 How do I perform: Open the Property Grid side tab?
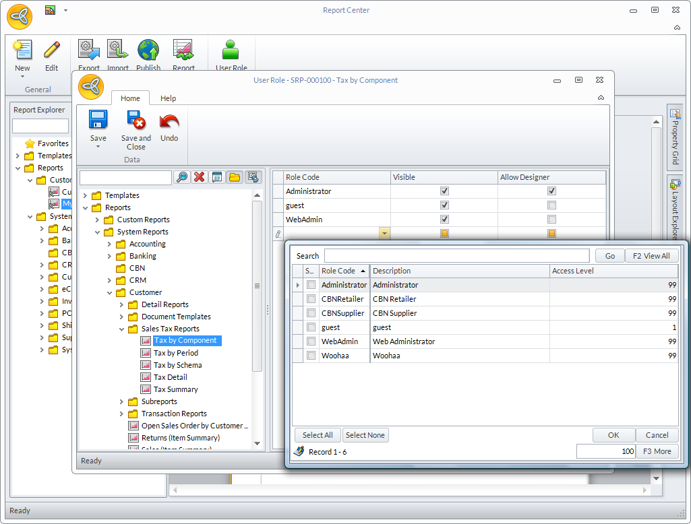(675, 136)
